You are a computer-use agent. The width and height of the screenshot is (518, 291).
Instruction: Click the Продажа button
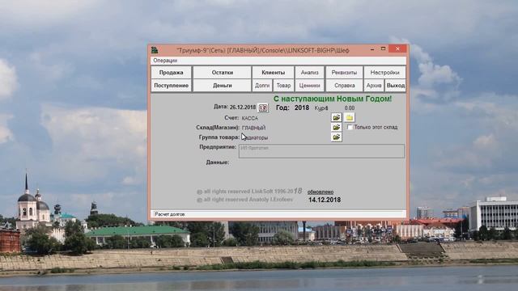click(171, 73)
